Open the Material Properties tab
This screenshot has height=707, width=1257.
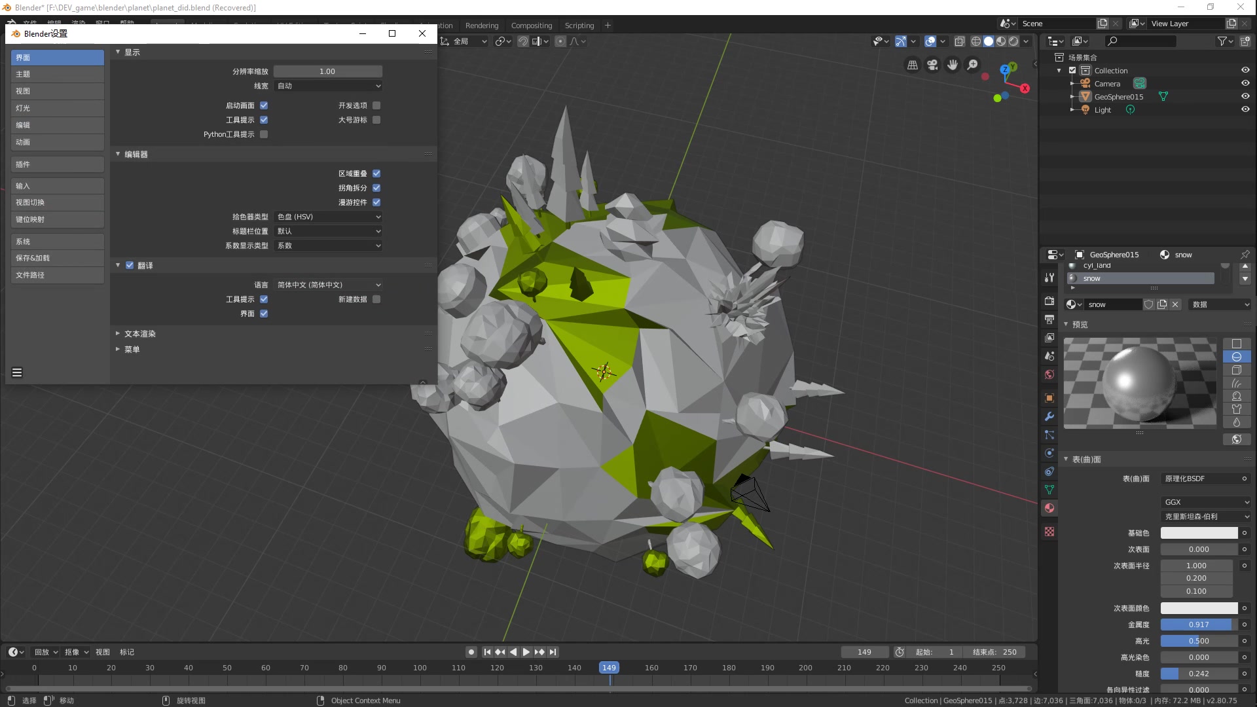click(x=1049, y=508)
